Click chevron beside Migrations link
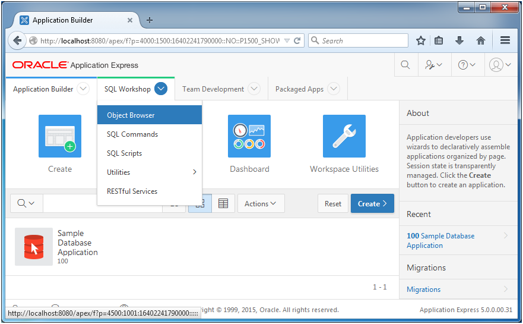Viewport: 523px width, 324px height. point(506,290)
